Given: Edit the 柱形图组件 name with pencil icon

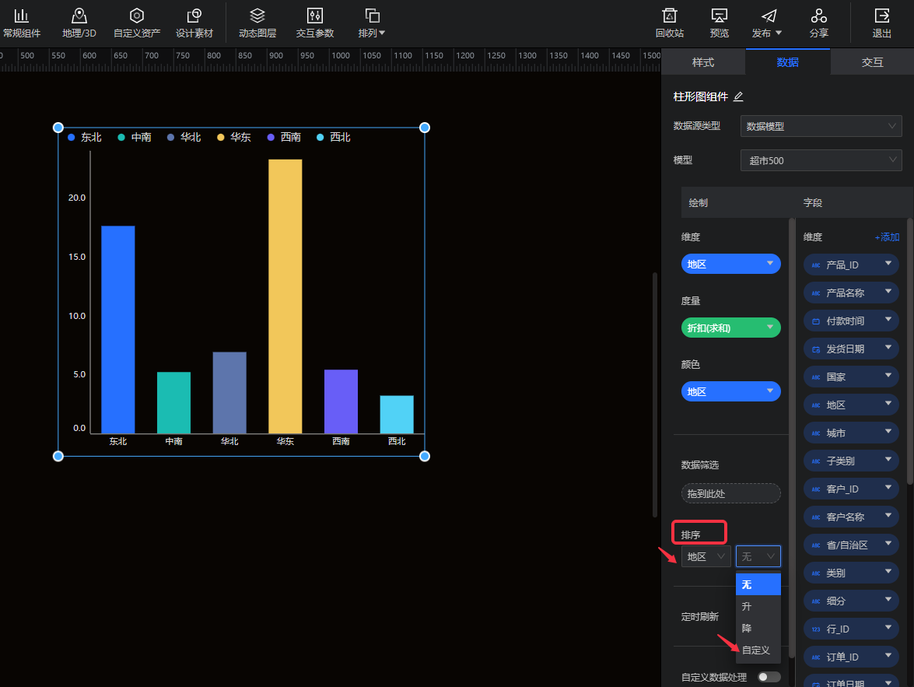Looking at the screenshot, I should (x=738, y=96).
